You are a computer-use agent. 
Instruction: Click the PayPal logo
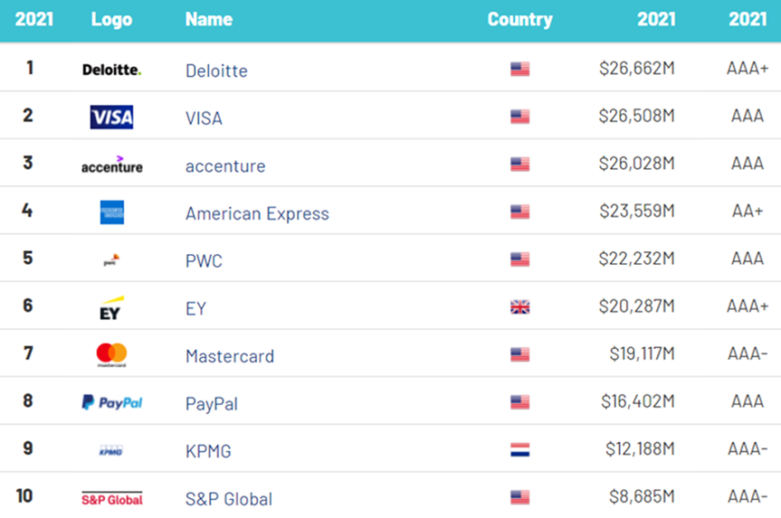(112, 402)
